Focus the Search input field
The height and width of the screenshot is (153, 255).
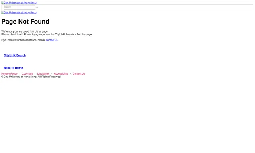point(20,7)
